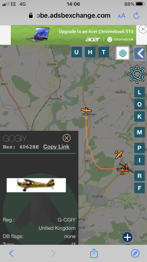This screenshot has width=147, height=262.
Task: Toggle the T map button
Action: pos(104,52)
